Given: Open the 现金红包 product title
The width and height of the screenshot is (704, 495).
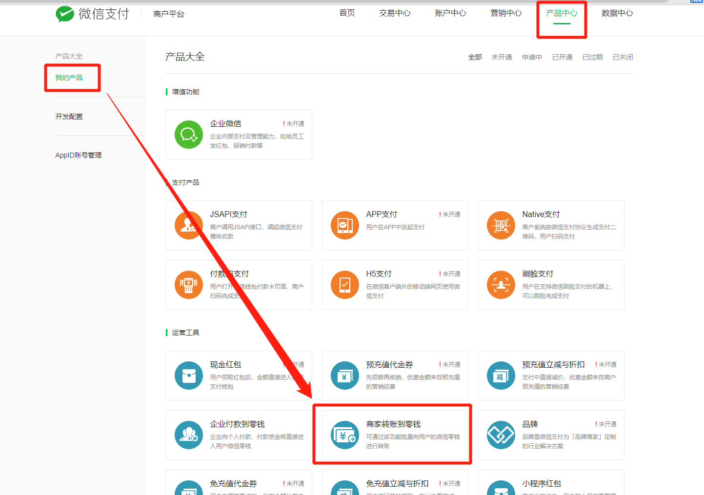Looking at the screenshot, I should coord(226,365).
